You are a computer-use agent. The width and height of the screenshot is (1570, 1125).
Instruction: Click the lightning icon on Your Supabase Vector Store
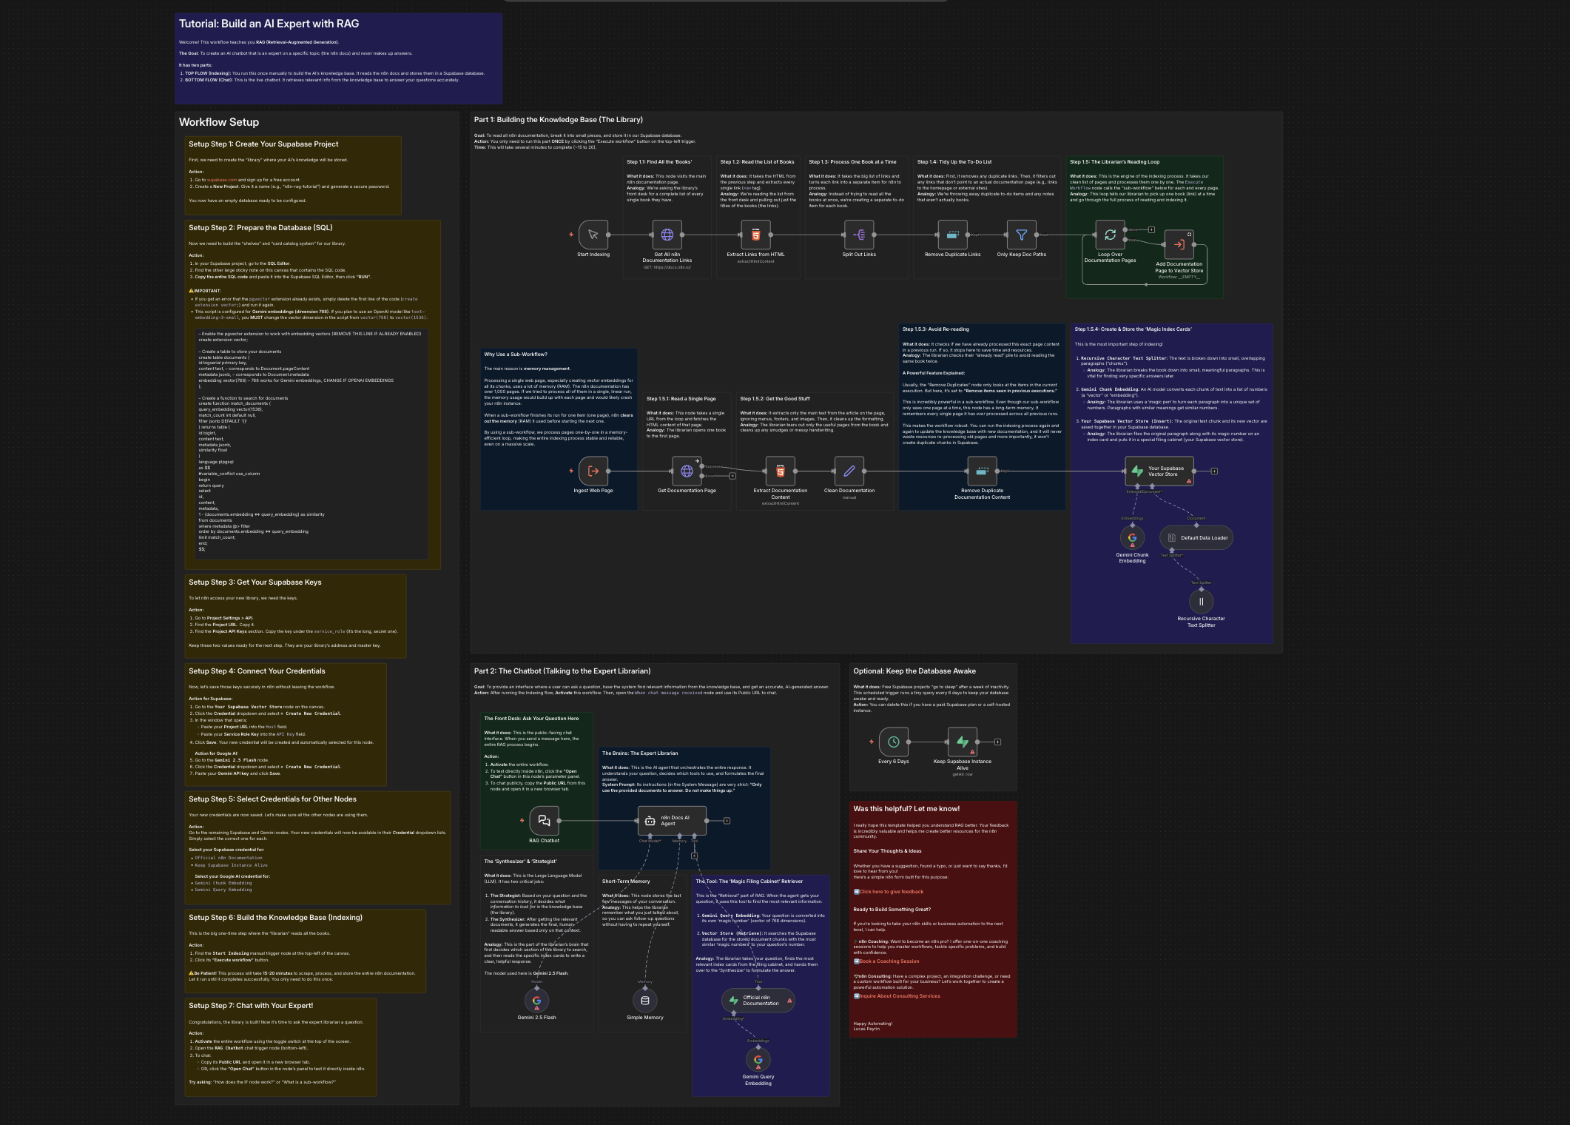click(x=1138, y=471)
